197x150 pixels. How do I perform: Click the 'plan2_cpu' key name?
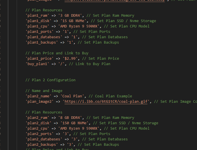[36, 128]
